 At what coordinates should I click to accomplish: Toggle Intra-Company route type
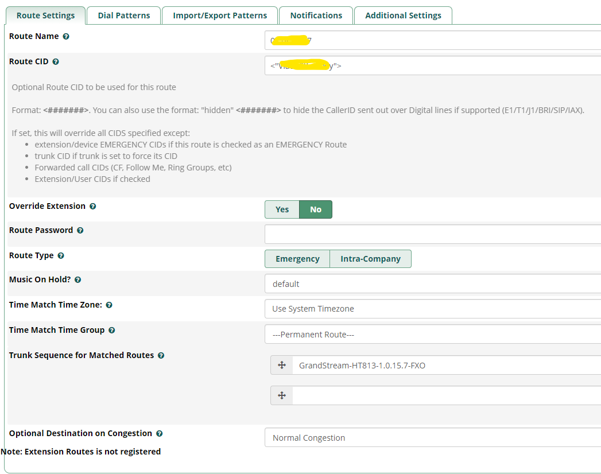tap(370, 259)
